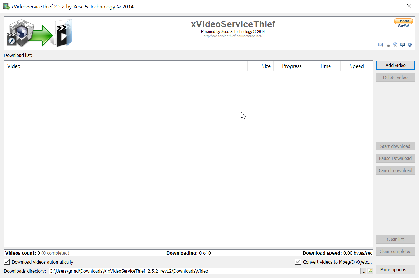Click the Clear list button

pos(395,239)
